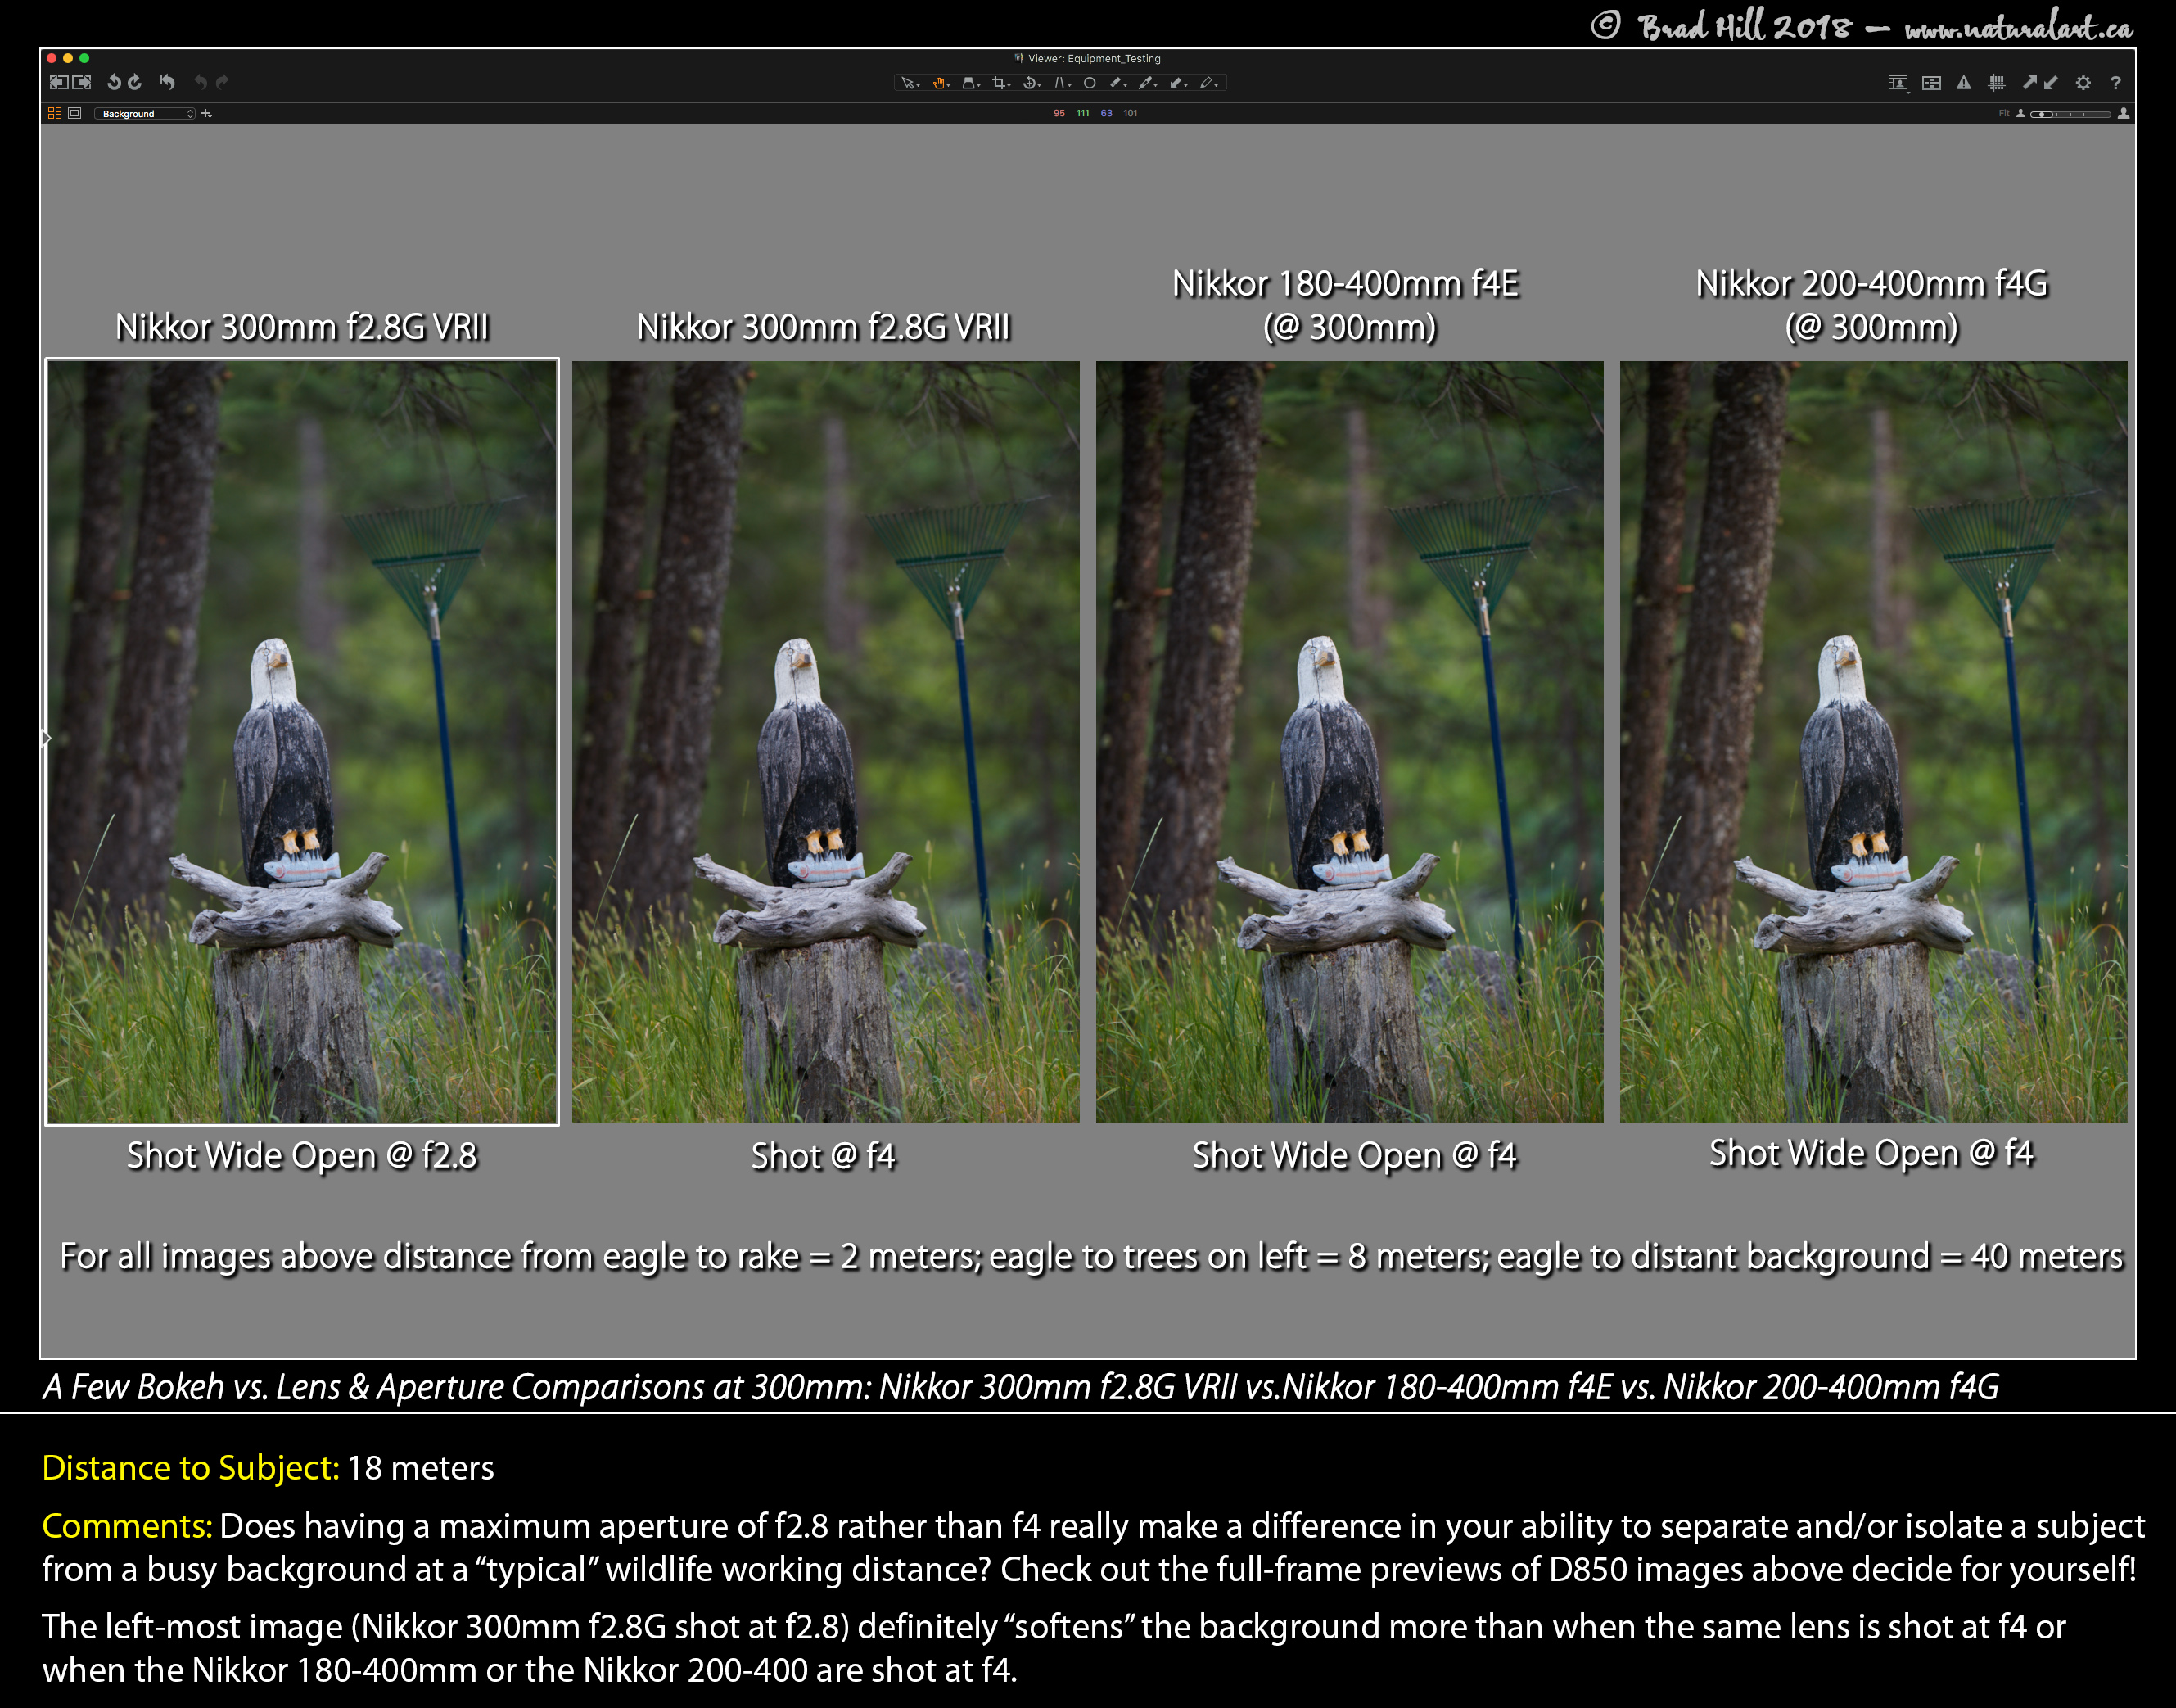The width and height of the screenshot is (2176, 1708).
Task: Undo the last adjustment
Action: (x=200, y=82)
